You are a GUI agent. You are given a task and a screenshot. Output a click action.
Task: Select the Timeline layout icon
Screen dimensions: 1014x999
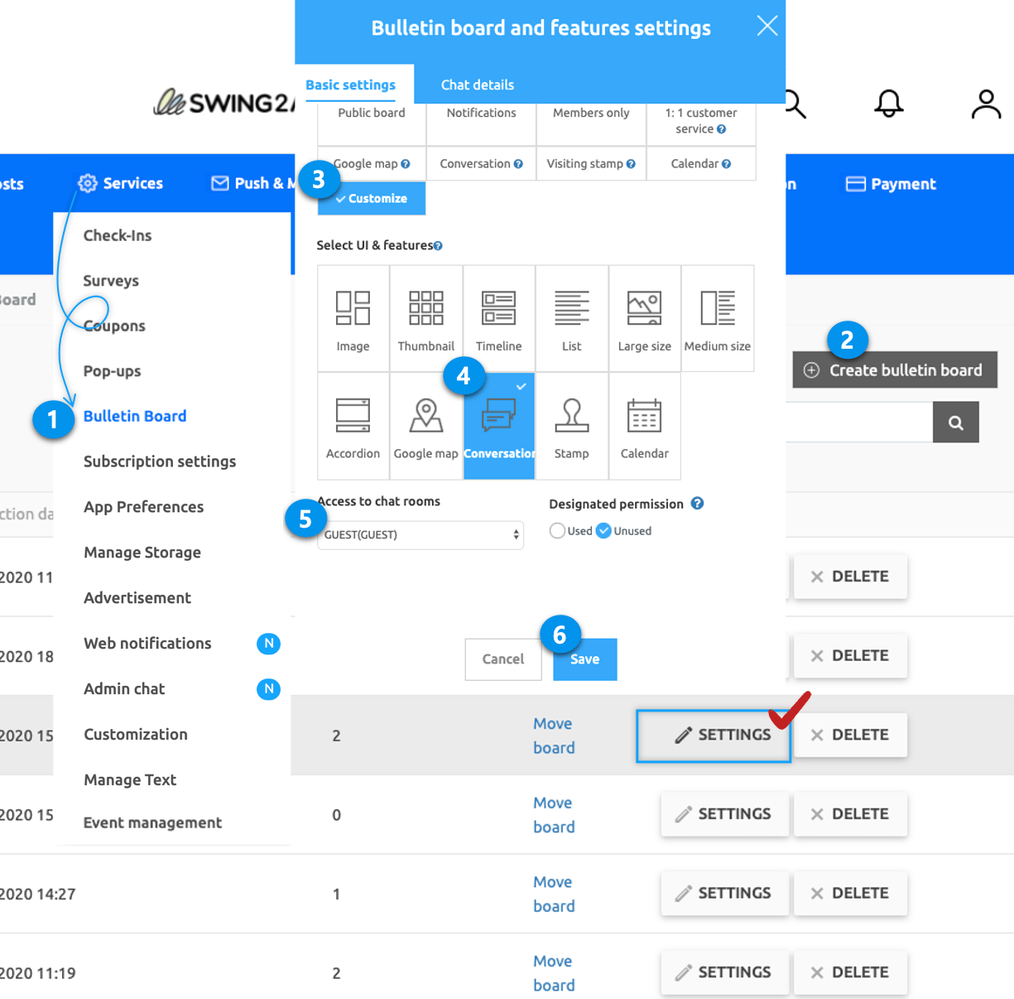coord(498,308)
